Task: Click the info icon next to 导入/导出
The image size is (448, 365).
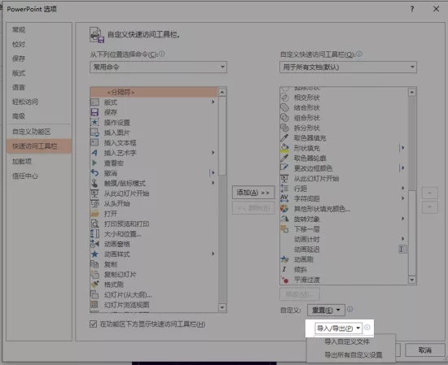Action: (367, 328)
